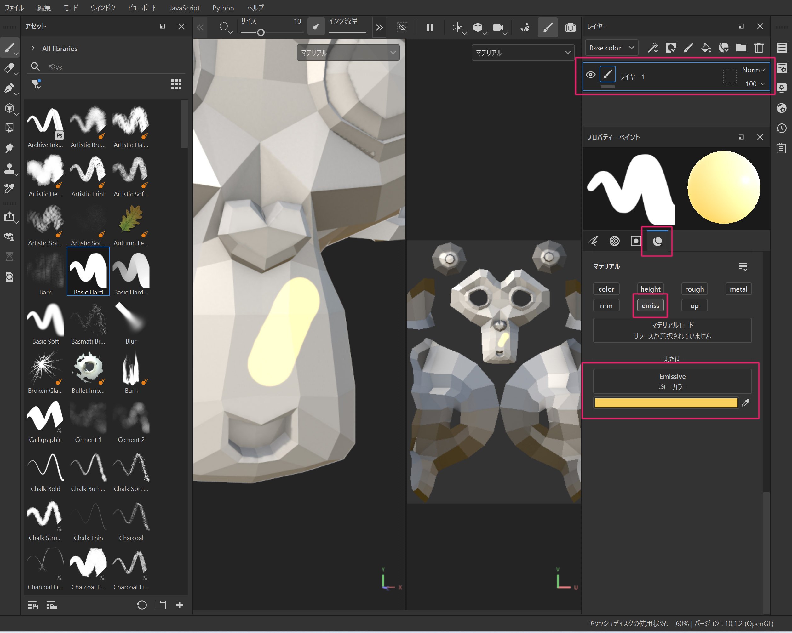Viewport: 792px width, 633px height.
Task: Toggle the color channel button
Action: [x=606, y=289]
